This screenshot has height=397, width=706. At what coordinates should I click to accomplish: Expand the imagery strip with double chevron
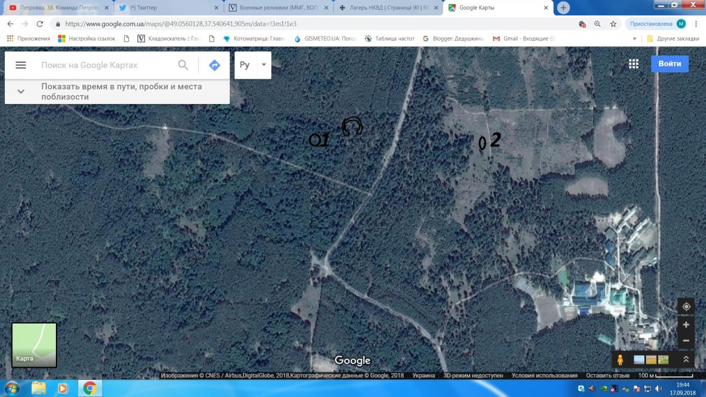point(686,359)
